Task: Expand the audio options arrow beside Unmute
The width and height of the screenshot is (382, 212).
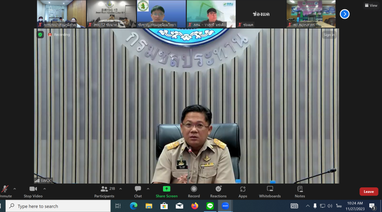Action: 14,189
